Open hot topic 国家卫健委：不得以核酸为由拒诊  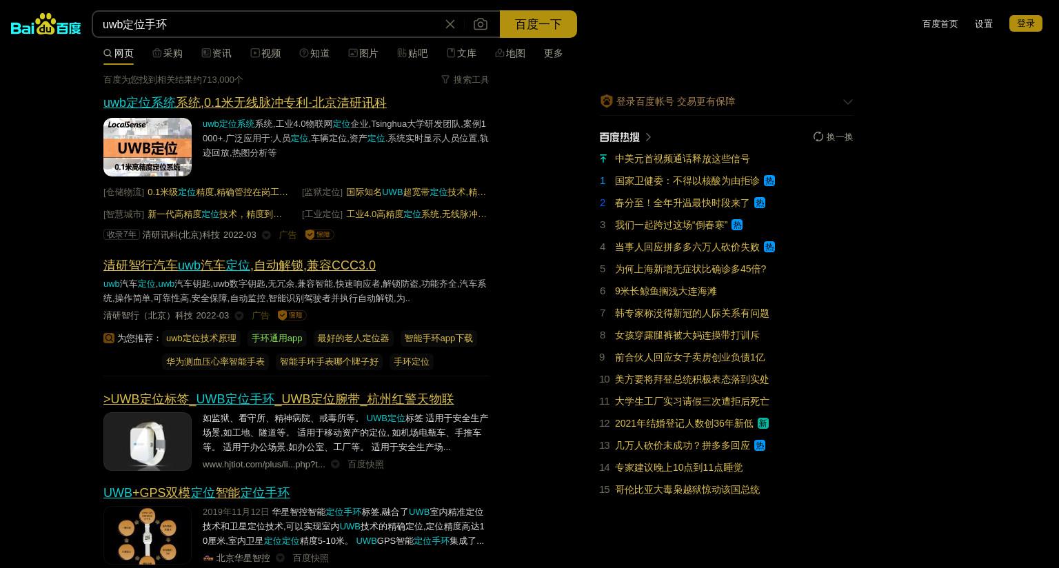tap(687, 181)
